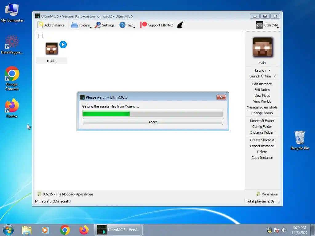
Task: Click Edit Instance in sidebar
Action: (x=262, y=84)
